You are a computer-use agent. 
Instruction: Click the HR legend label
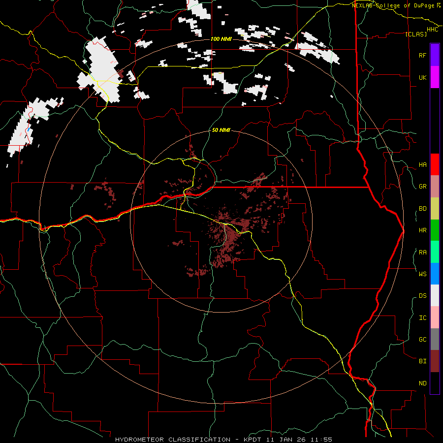point(422,230)
